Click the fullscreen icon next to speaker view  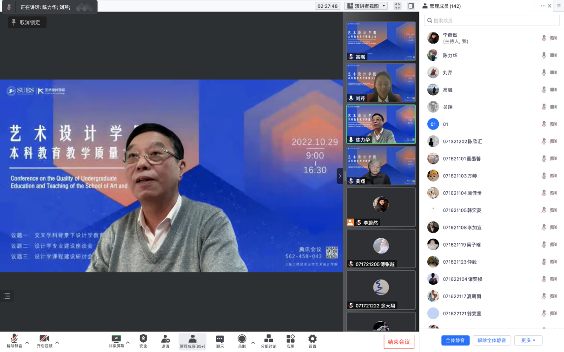click(397, 6)
